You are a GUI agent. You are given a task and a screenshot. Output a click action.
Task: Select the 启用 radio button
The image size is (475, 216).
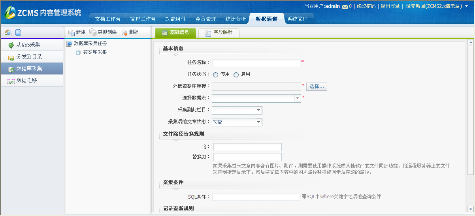coord(236,75)
